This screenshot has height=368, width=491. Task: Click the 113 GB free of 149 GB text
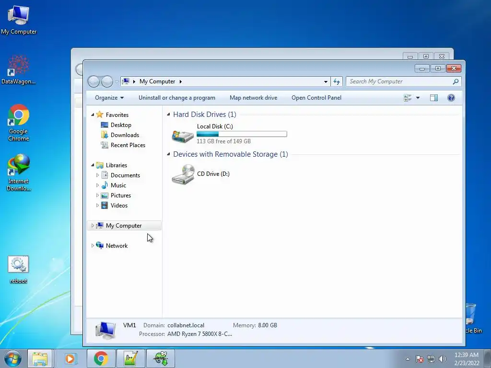point(223,141)
